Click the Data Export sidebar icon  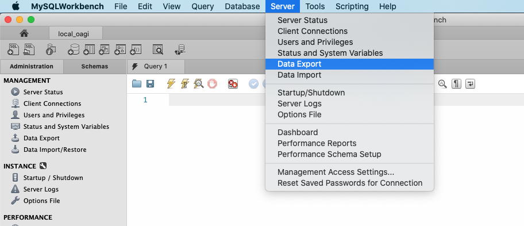[15, 138]
